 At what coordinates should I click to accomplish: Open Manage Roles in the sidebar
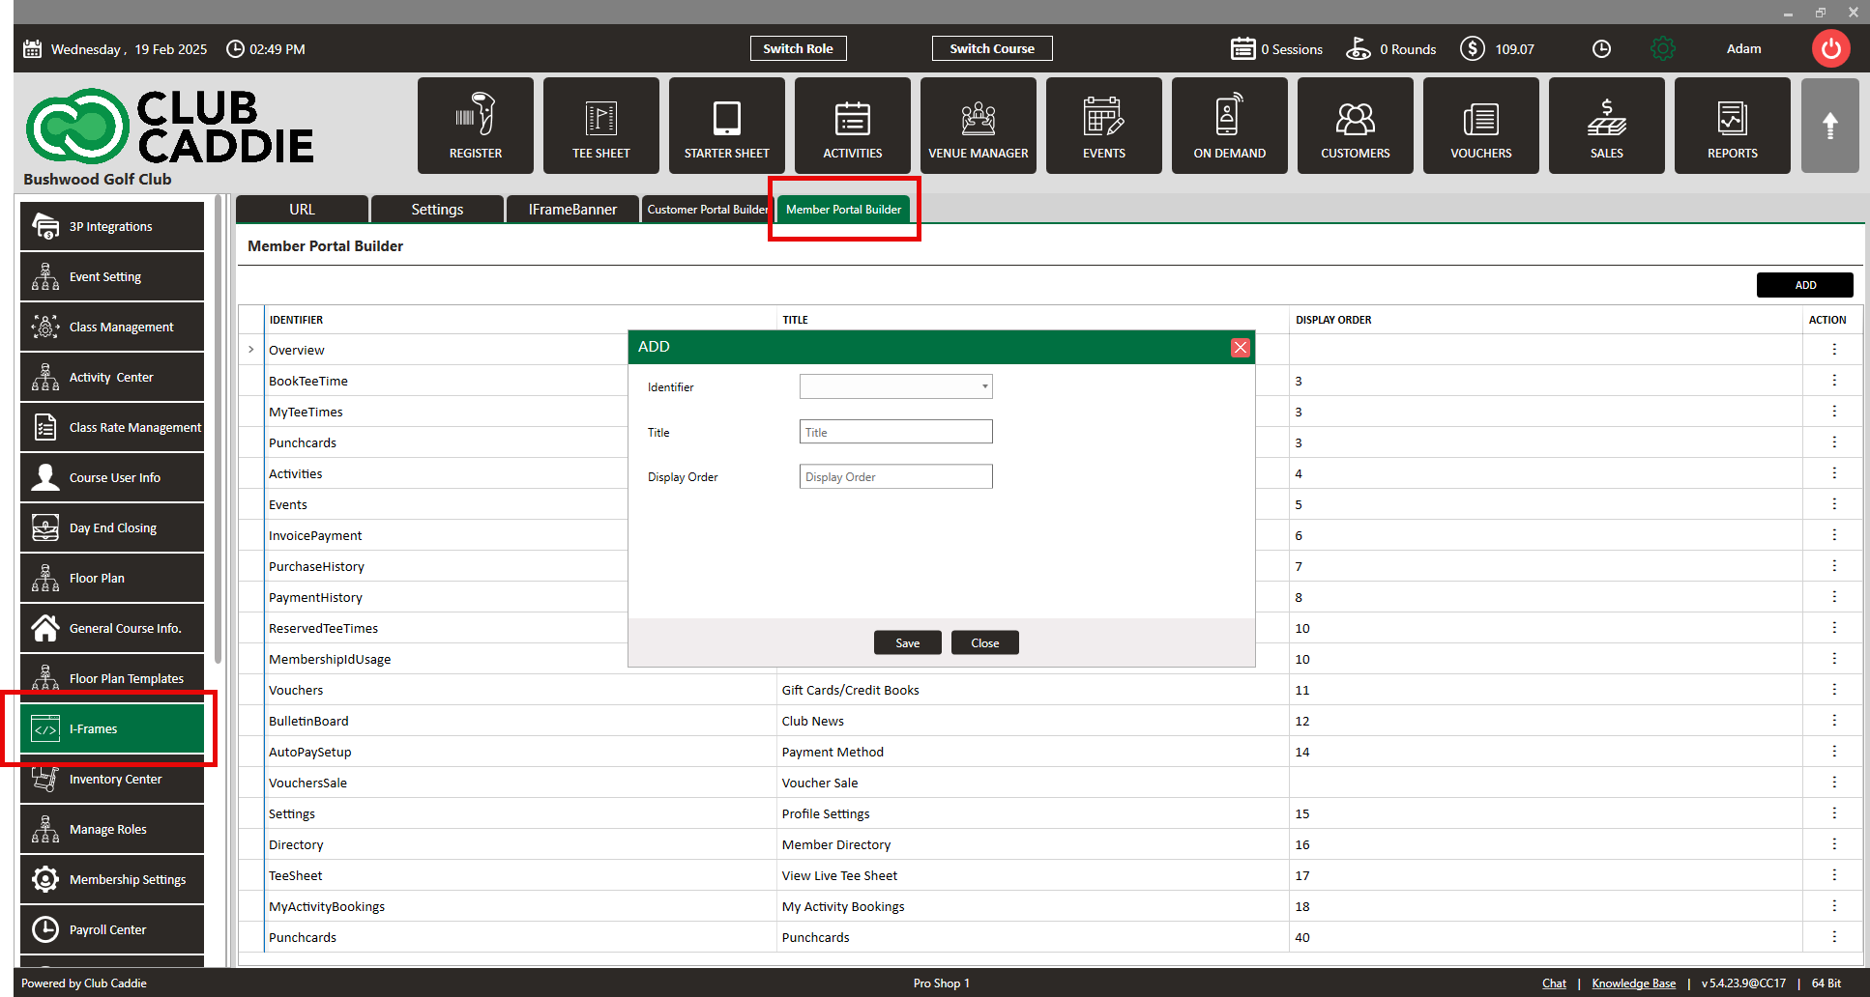[x=112, y=829]
